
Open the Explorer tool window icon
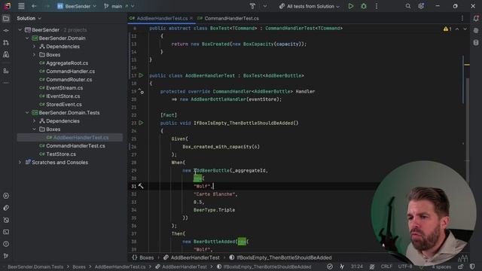click(x=6, y=19)
